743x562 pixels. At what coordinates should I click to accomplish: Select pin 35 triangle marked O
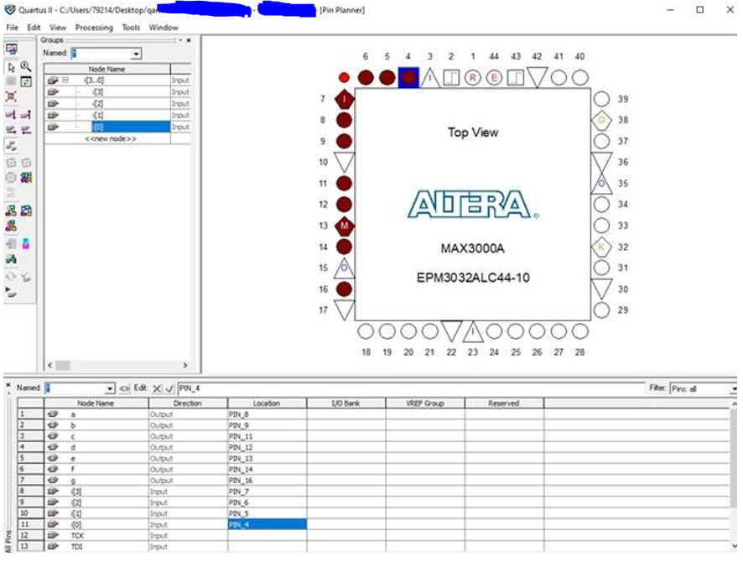(601, 184)
